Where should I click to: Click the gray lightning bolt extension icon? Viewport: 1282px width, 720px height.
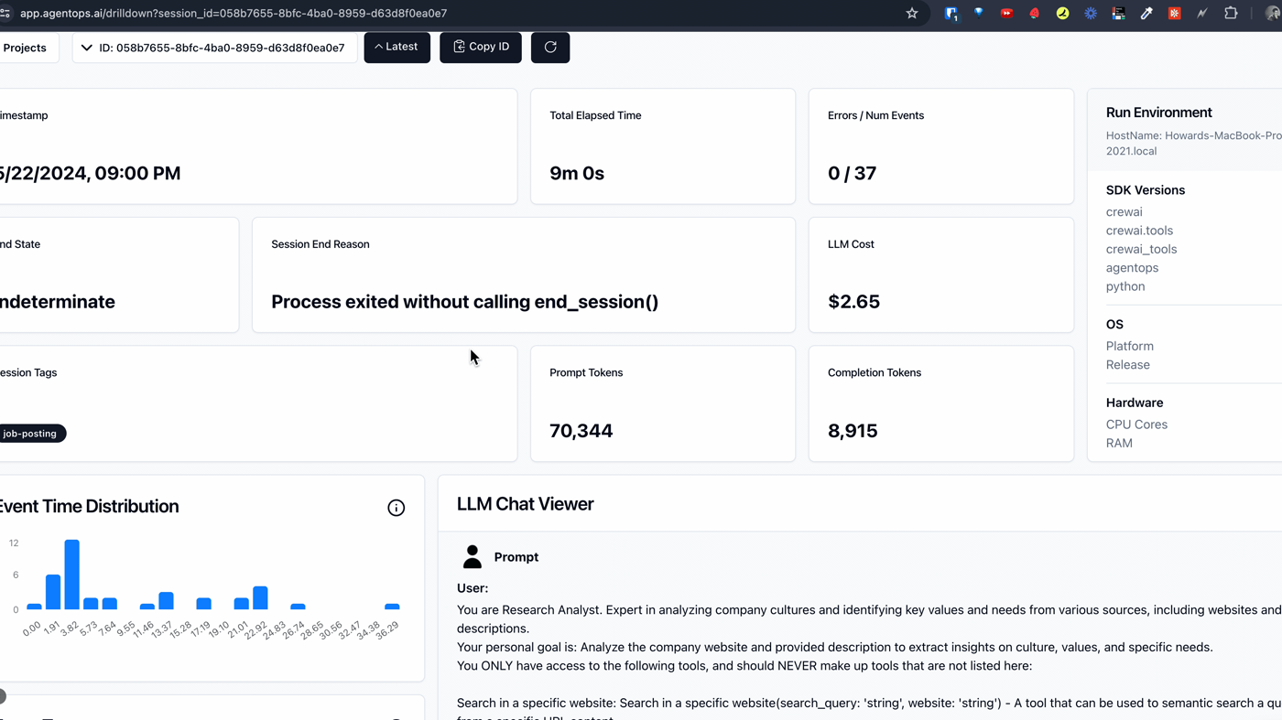point(1202,14)
